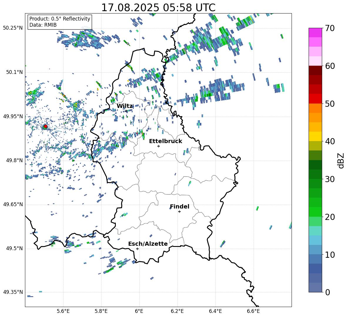This screenshot has height=317, width=348.
Task: Click the dark red colorbar swatch below 60
Action: point(315,70)
